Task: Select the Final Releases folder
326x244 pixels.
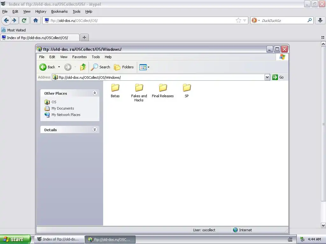Action: click(163, 91)
